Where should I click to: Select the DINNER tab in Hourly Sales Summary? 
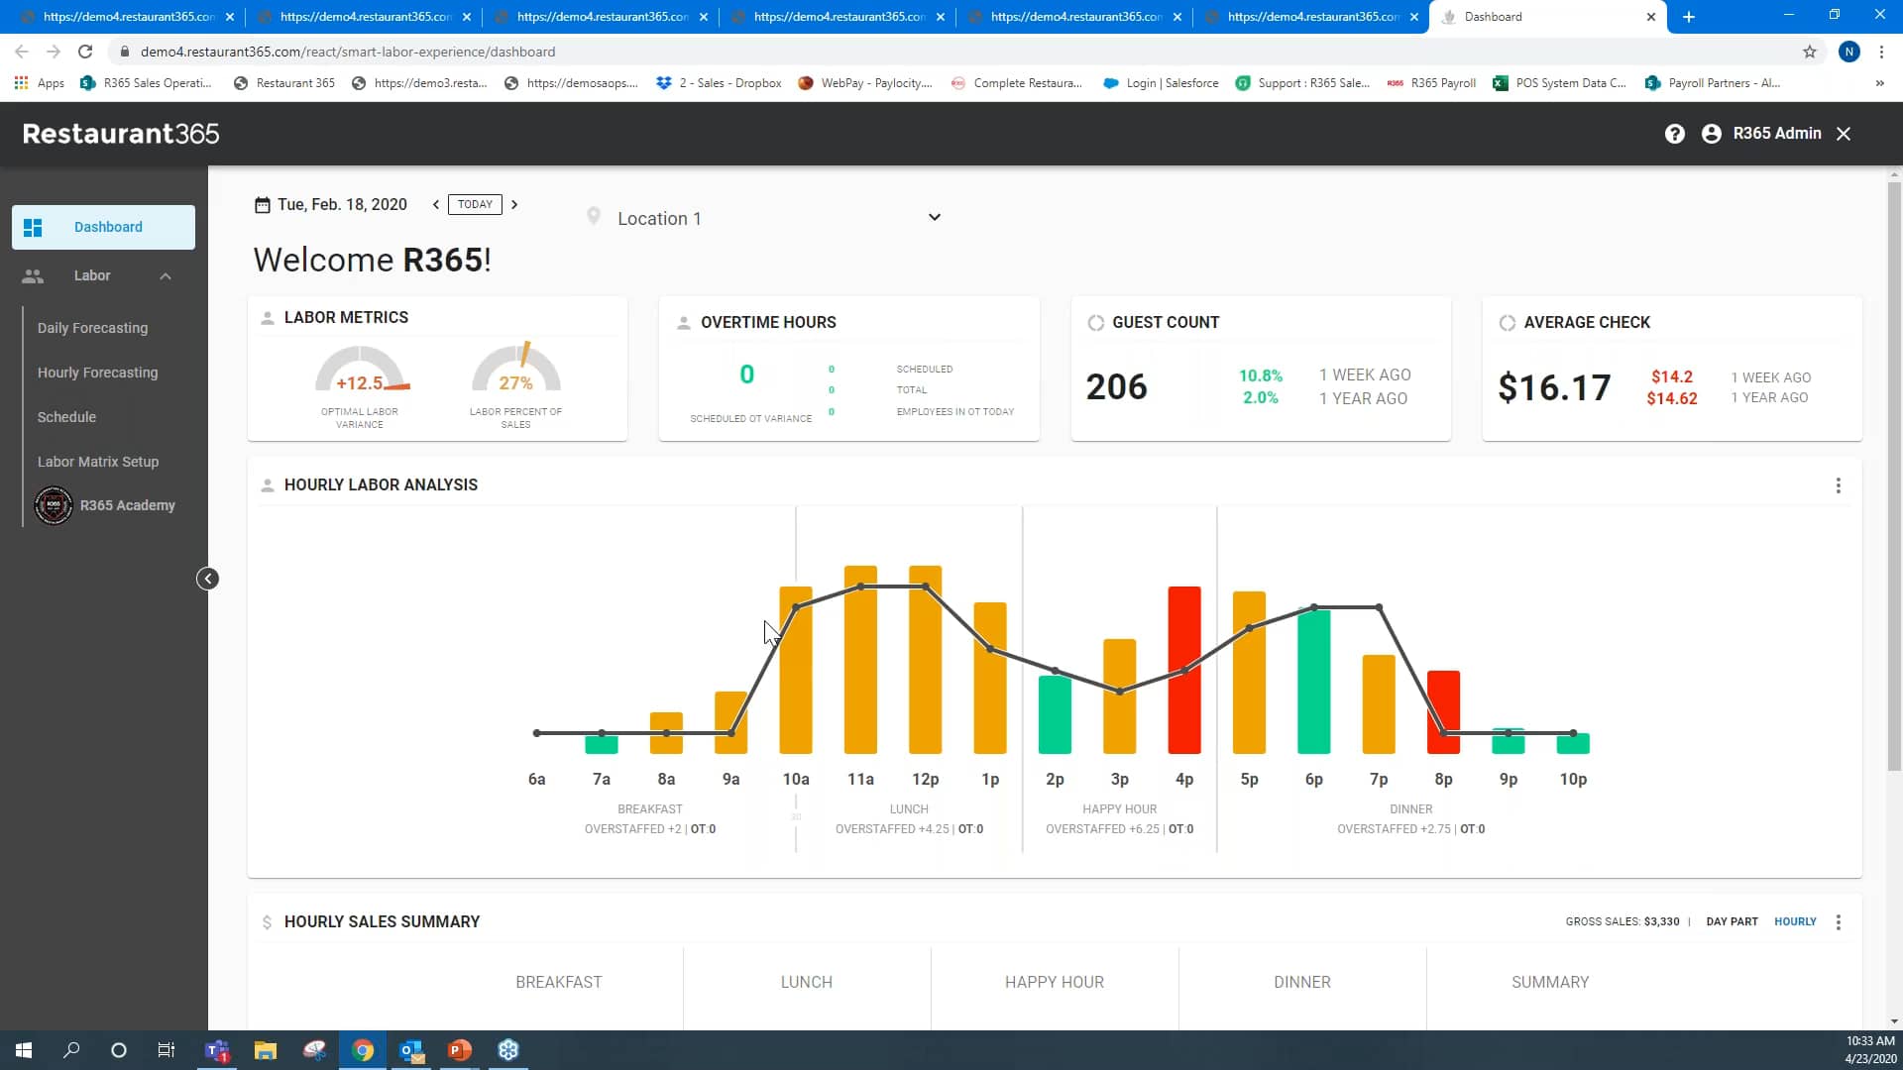(x=1301, y=982)
